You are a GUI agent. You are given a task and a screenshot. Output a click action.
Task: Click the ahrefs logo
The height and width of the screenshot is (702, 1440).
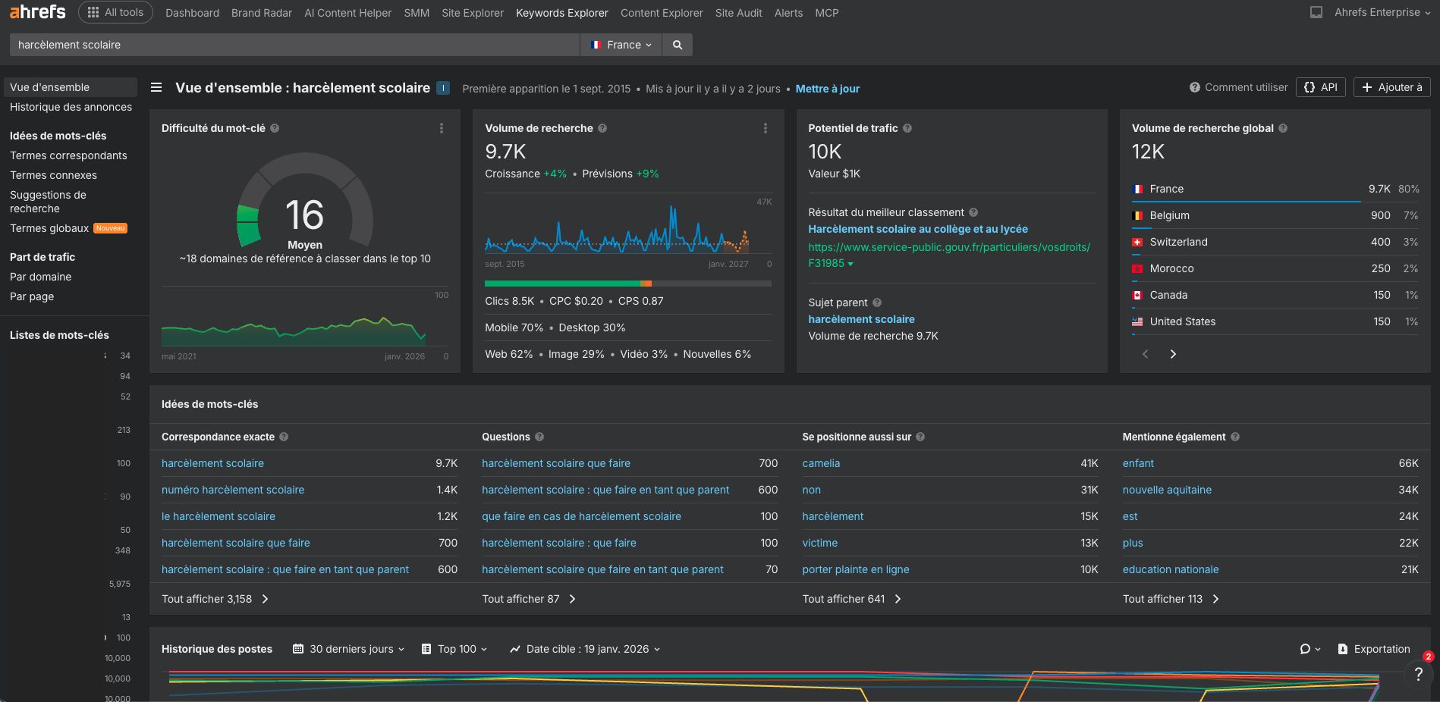pyautogui.click(x=36, y=11)
